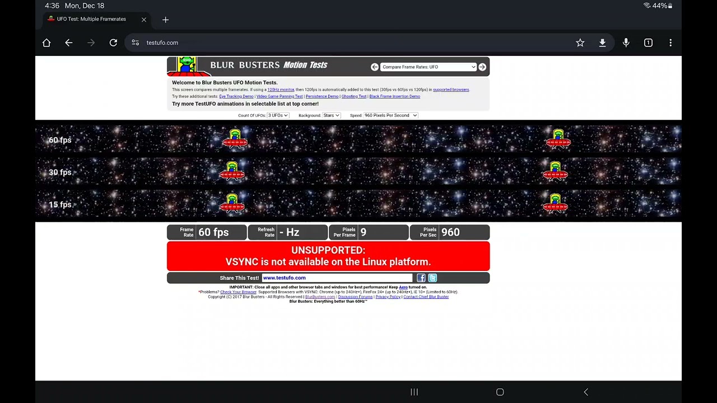Tap the Wi-Fi status icon
This screenshot has width=717, height=403.
(x=647, y=6)
